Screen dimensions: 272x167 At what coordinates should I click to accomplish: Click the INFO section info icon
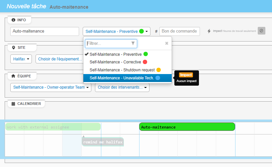[x=13, y=20]
